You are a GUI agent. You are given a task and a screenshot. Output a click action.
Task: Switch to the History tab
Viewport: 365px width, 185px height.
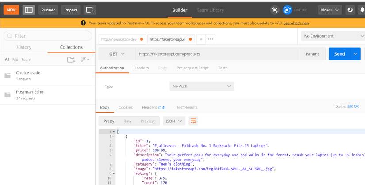click(x=24, y=47)
